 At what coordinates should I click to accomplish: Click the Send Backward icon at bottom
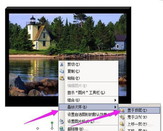(122, 130)
